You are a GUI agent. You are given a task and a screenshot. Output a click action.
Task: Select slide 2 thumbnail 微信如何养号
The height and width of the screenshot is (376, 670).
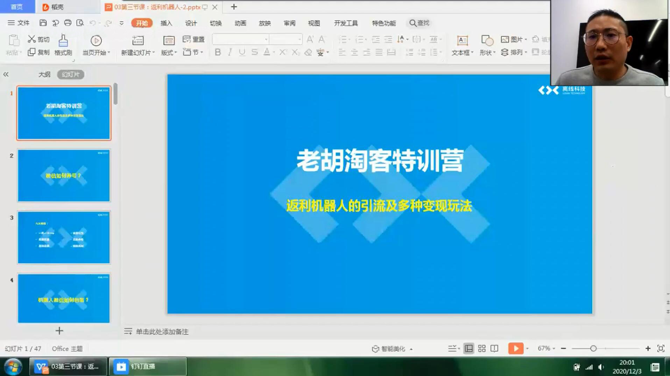pyautogui.click(x=64, y=176)
